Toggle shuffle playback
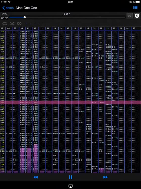This screenshot has width=141, height=189. pyautogui.click(x=12, y=24)
